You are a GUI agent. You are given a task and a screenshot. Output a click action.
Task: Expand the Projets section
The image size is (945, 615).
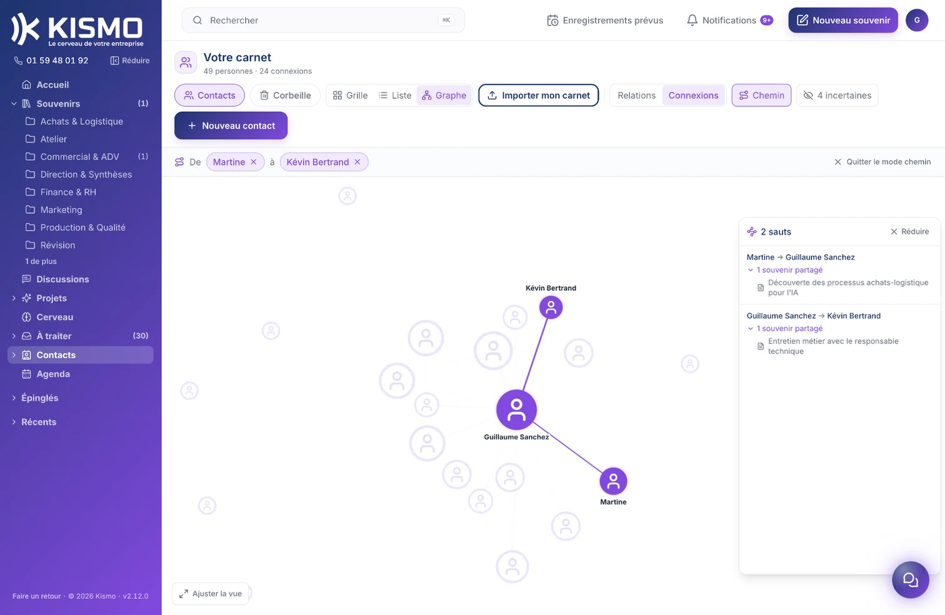coord(14,298)
